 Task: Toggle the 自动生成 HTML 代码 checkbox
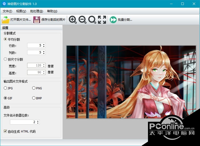pyautogui.click(x=5, y=131)
